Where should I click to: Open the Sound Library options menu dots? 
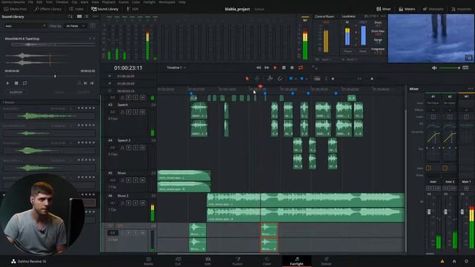96,16
